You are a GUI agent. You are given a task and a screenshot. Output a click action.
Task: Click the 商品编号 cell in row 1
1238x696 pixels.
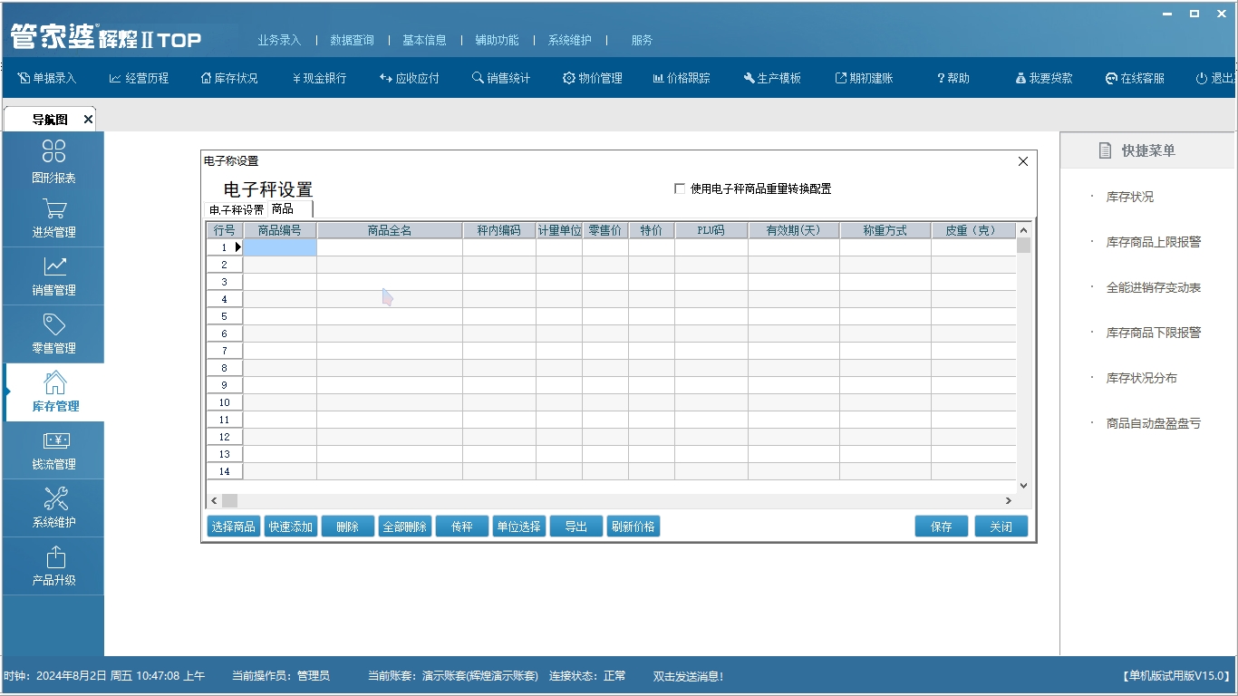(x=280, y=246)
